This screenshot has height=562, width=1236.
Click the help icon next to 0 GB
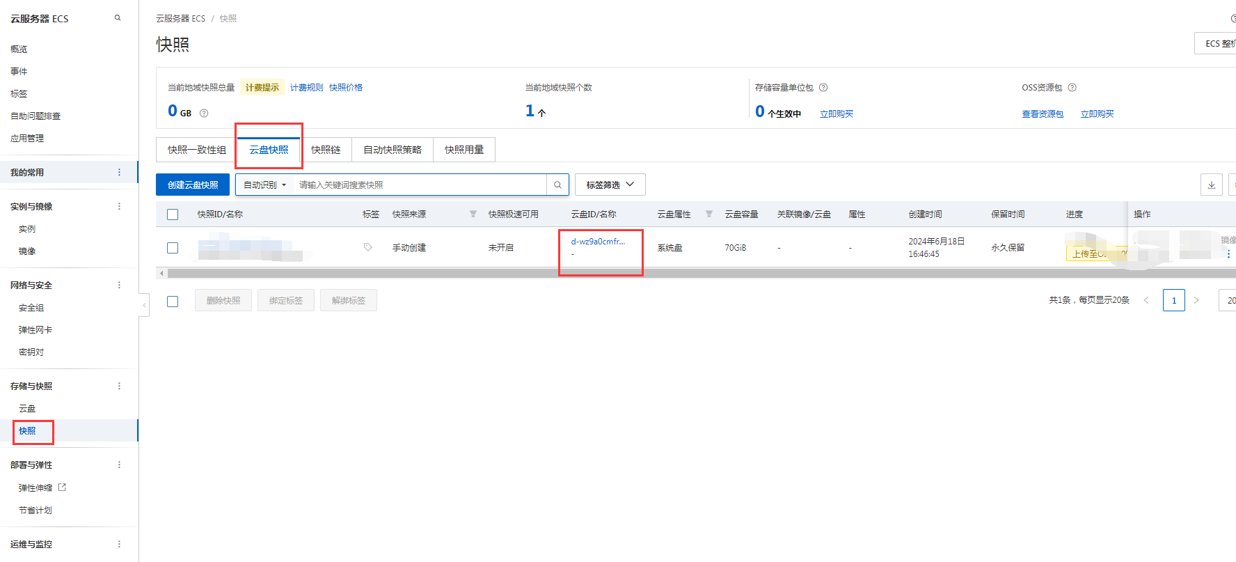204,113
